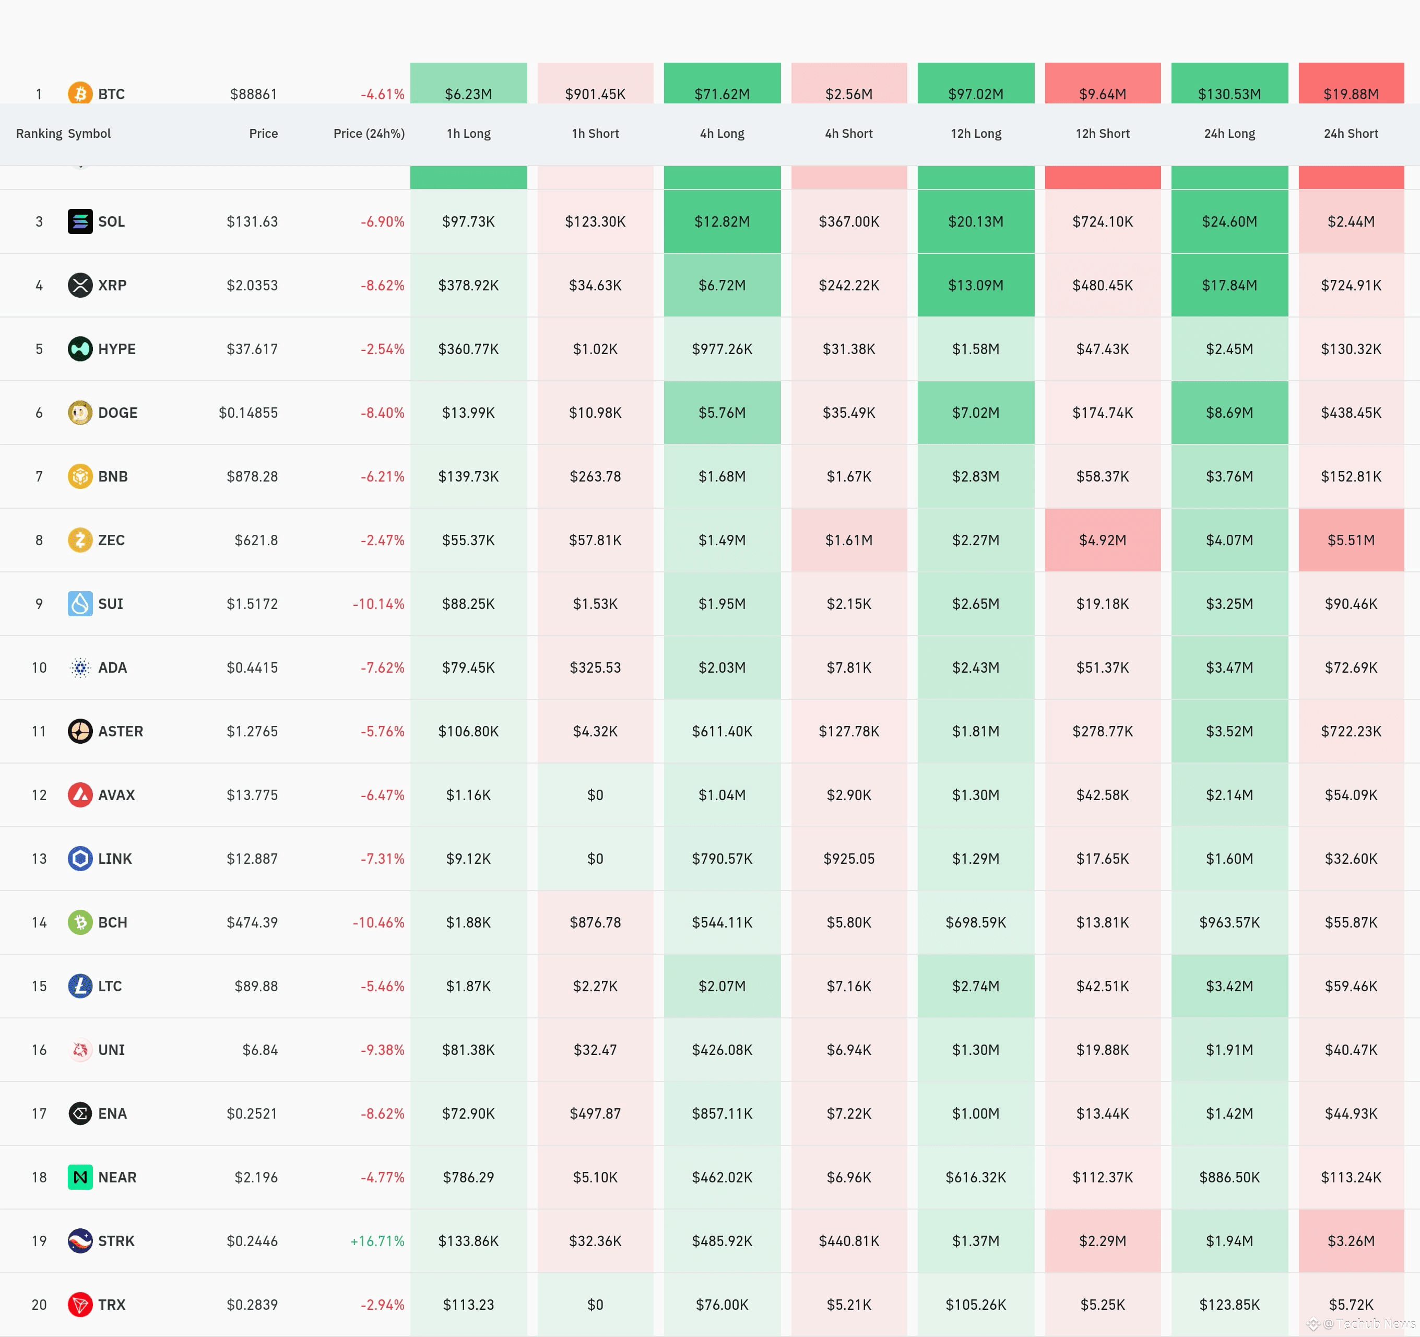Click the SUI symbol name
This screenshot has width=1420, height=1337.
click(111, 604)
